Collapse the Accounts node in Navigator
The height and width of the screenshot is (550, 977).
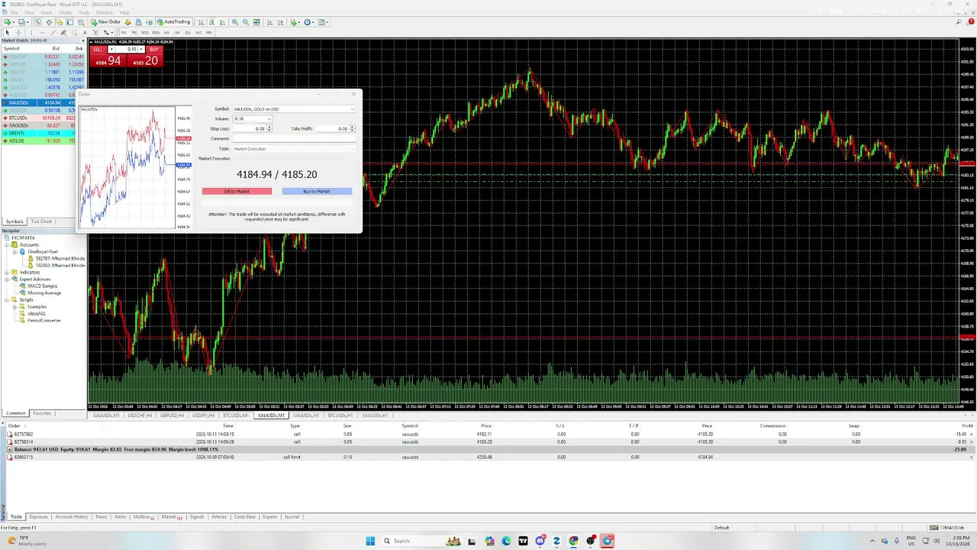[x=7, y=244]
